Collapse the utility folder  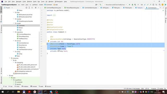click(x=14, y=52)
